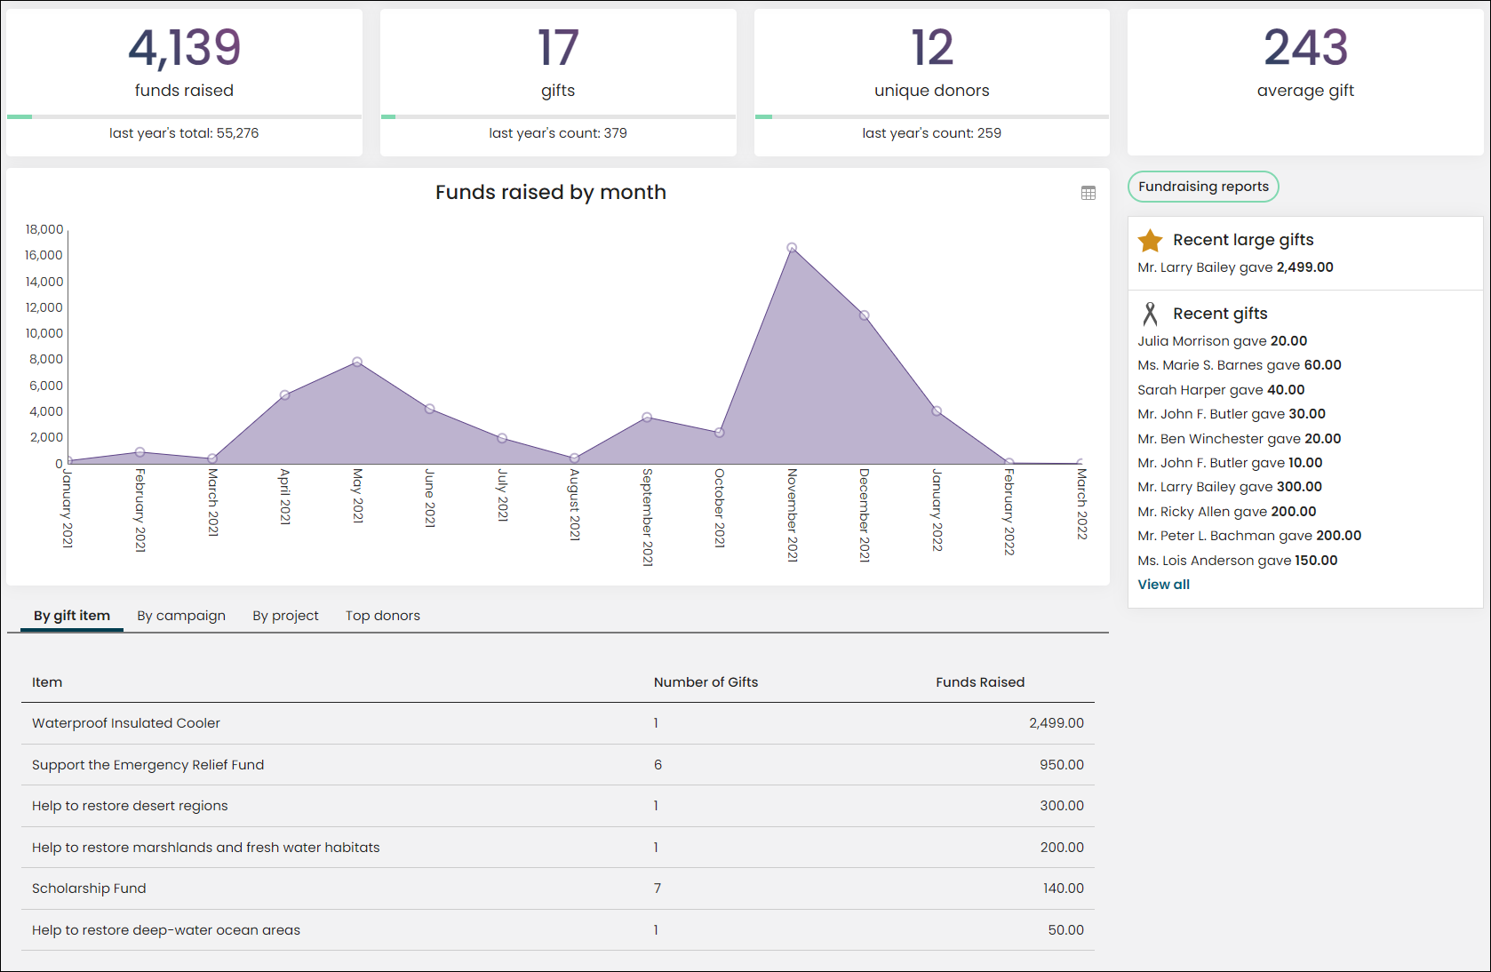Sort by the Funds Raised column header
The width and height of the screenshot is (1491, 972).
pos(980,682)
